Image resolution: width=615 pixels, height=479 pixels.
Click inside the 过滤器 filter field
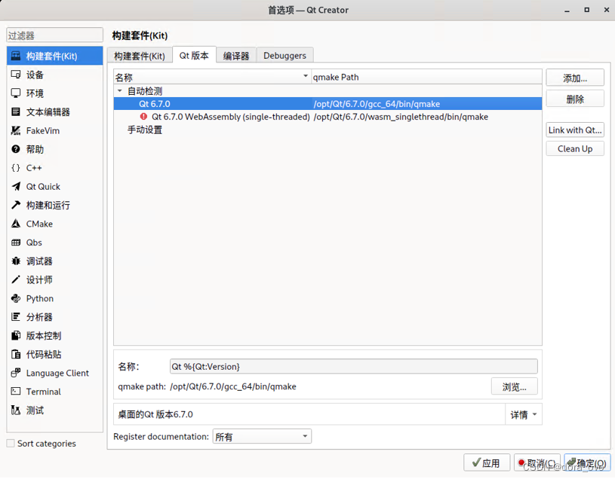(54, 35)
